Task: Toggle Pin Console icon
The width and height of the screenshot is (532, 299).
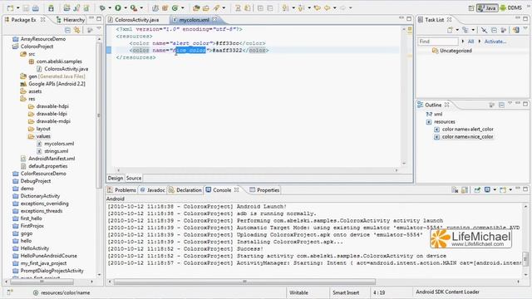Action: (477, 190)
